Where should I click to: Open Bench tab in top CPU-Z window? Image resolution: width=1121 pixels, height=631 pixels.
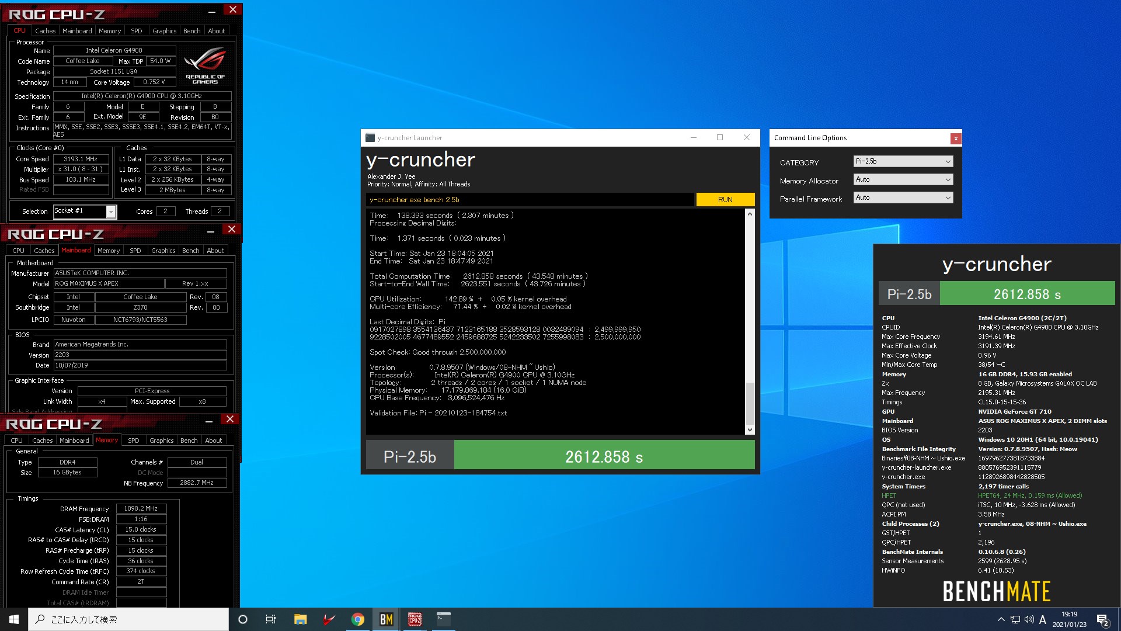coord(192,31)
